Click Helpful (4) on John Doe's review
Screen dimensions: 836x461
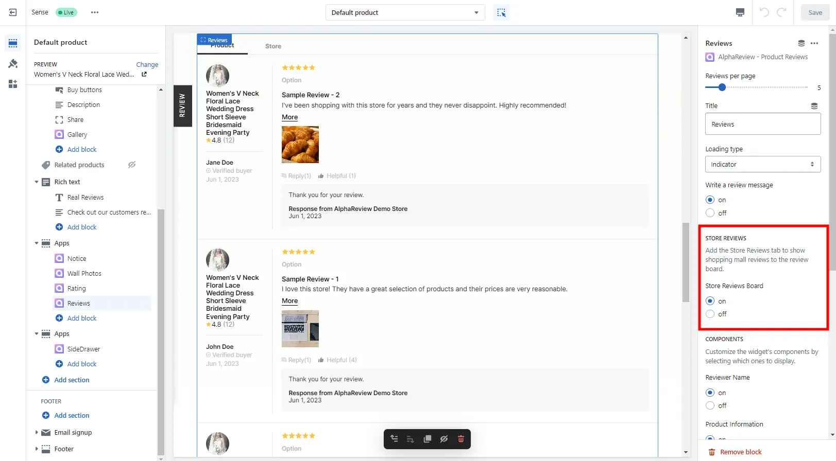337,360
